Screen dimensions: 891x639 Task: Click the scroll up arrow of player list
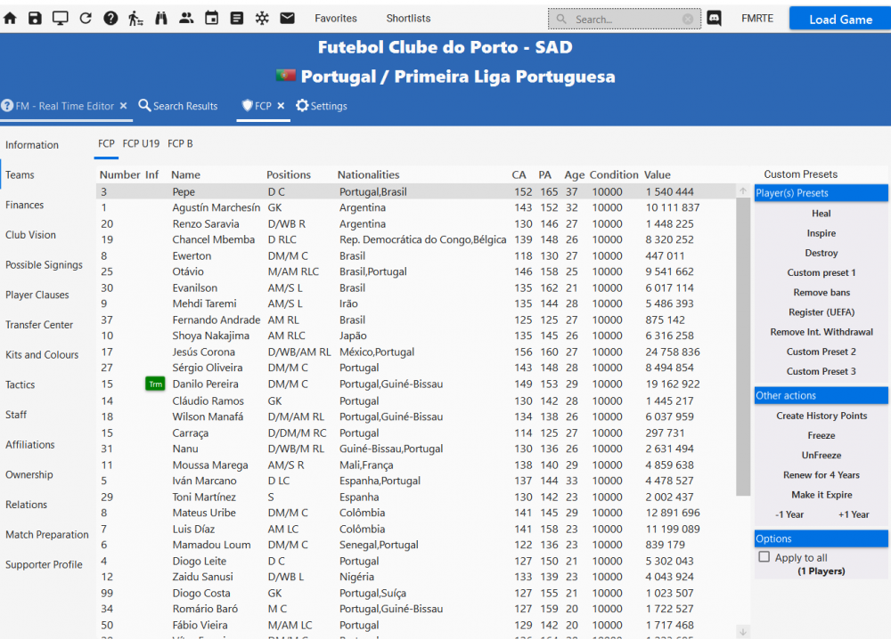click(743, 191)
